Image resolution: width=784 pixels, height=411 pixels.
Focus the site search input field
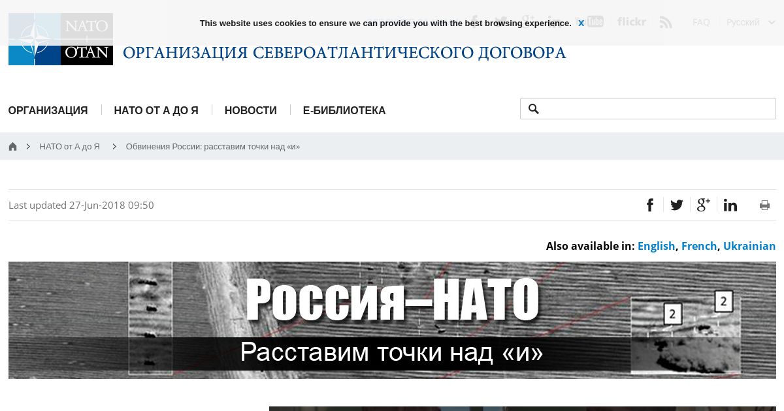(648, 109)
